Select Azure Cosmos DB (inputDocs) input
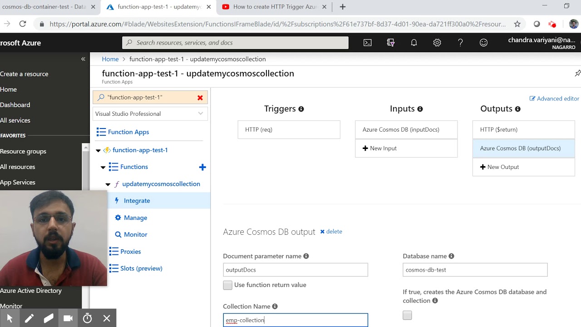 (406, 129)
